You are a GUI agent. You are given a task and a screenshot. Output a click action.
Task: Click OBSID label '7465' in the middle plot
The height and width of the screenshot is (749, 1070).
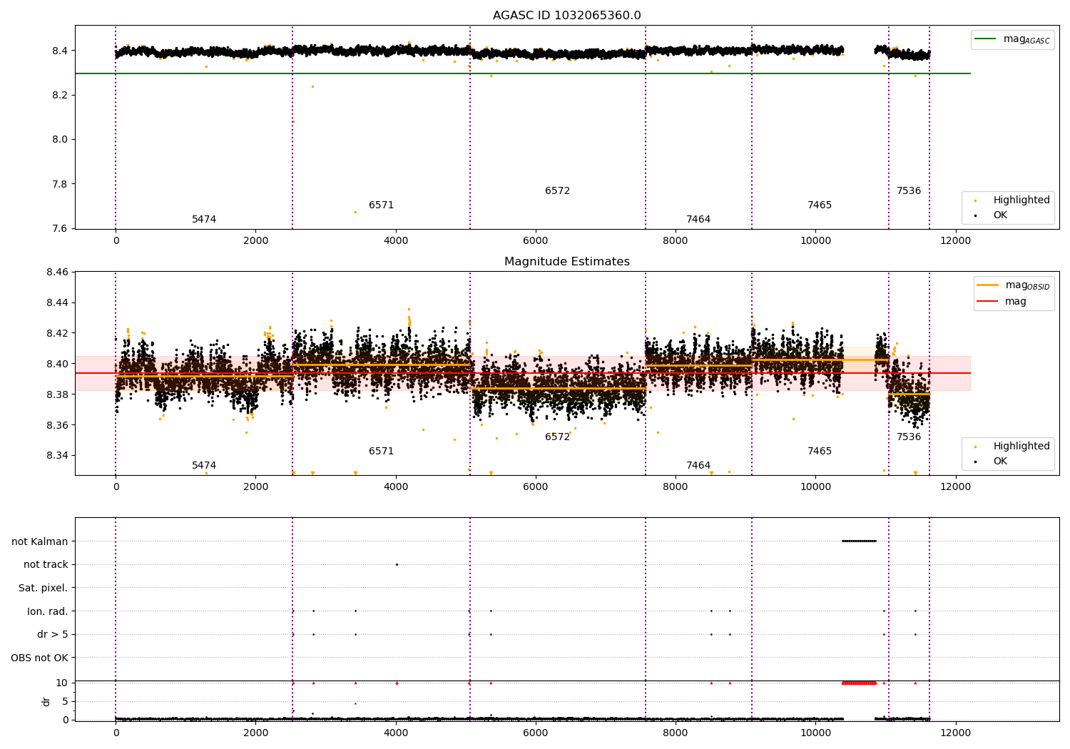[x=820, y=452]
